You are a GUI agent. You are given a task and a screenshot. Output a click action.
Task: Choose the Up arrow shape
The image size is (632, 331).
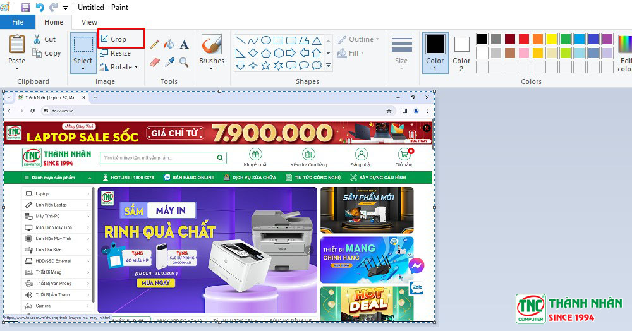(317, 53)
